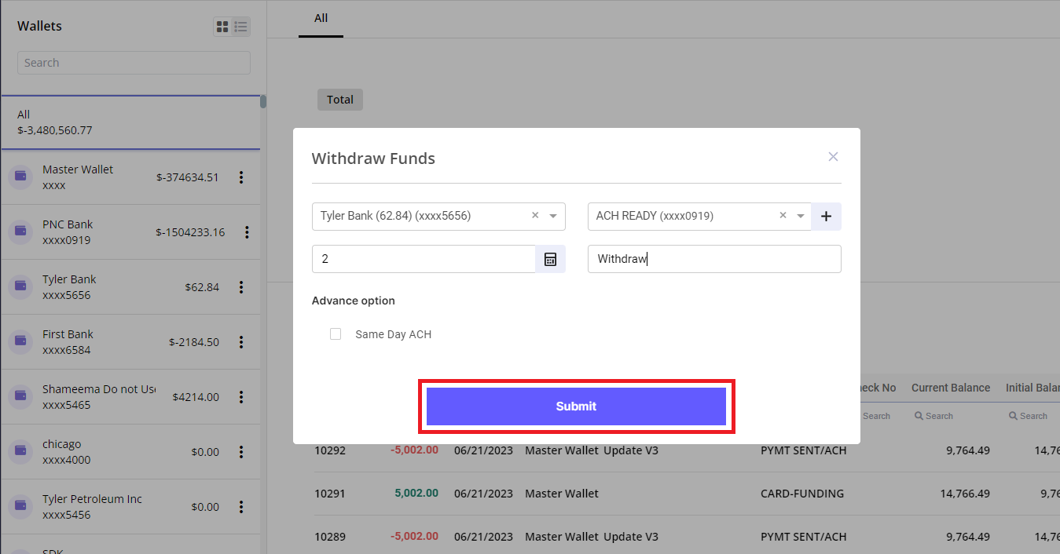Click Master Wallet Update V3 in row 10289
Image resolution: width=1060 pixels, height=554 pixels.
[592, 537]
